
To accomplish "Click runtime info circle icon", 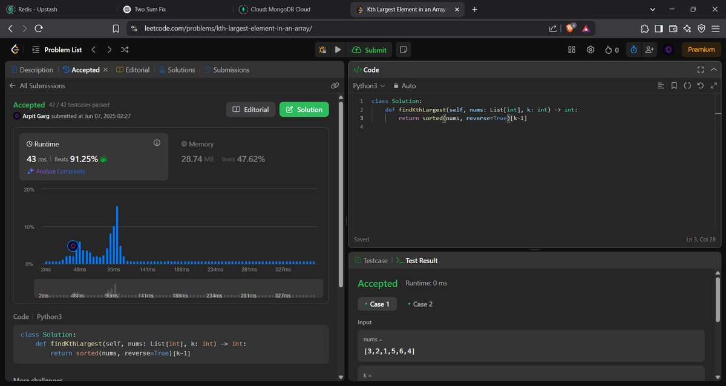I will coord(157,143).
